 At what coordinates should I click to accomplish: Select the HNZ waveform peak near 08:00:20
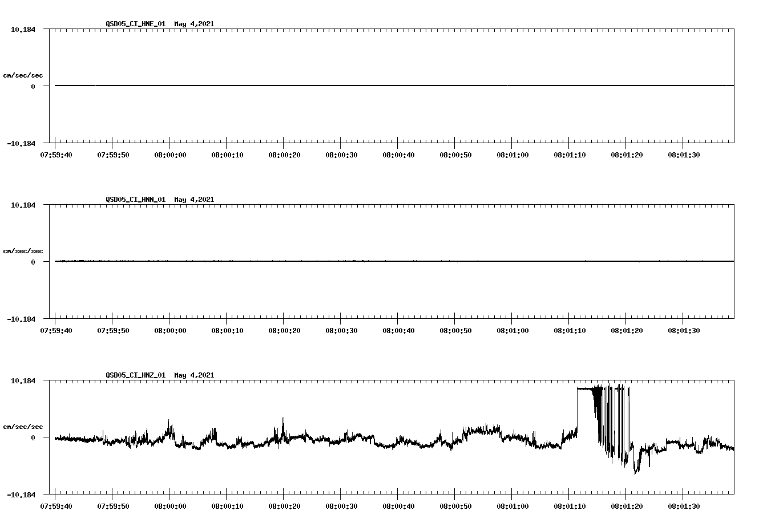tap(282, 419)
